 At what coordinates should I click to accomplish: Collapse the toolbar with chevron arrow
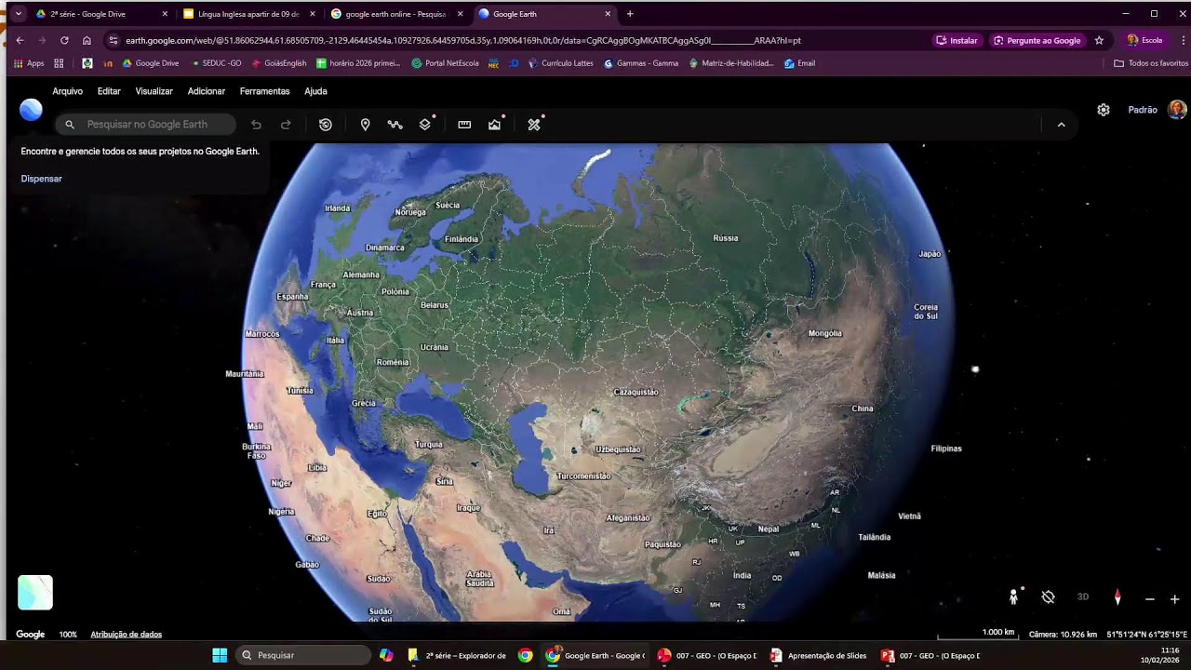(x=1061, y=125)
